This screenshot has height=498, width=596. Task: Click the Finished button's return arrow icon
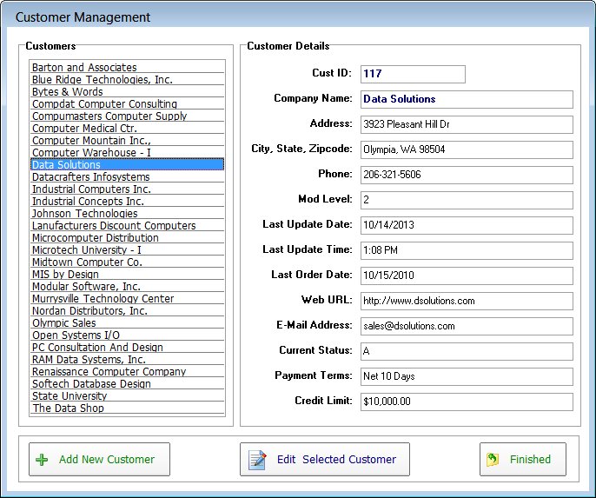[x=493, y=460]
